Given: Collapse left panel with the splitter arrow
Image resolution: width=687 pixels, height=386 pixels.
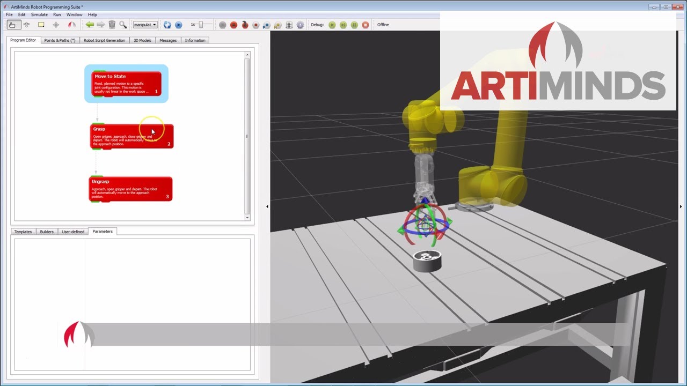Looking at the screenshot, I should coord(267,206).
